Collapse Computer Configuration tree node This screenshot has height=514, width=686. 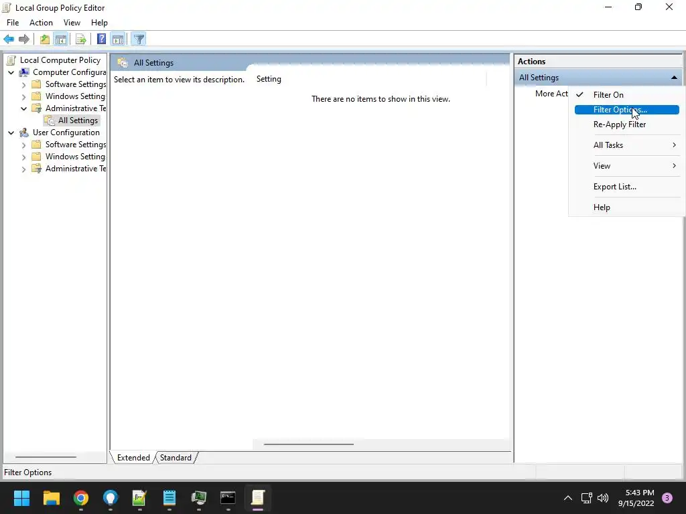click(11, 72)
